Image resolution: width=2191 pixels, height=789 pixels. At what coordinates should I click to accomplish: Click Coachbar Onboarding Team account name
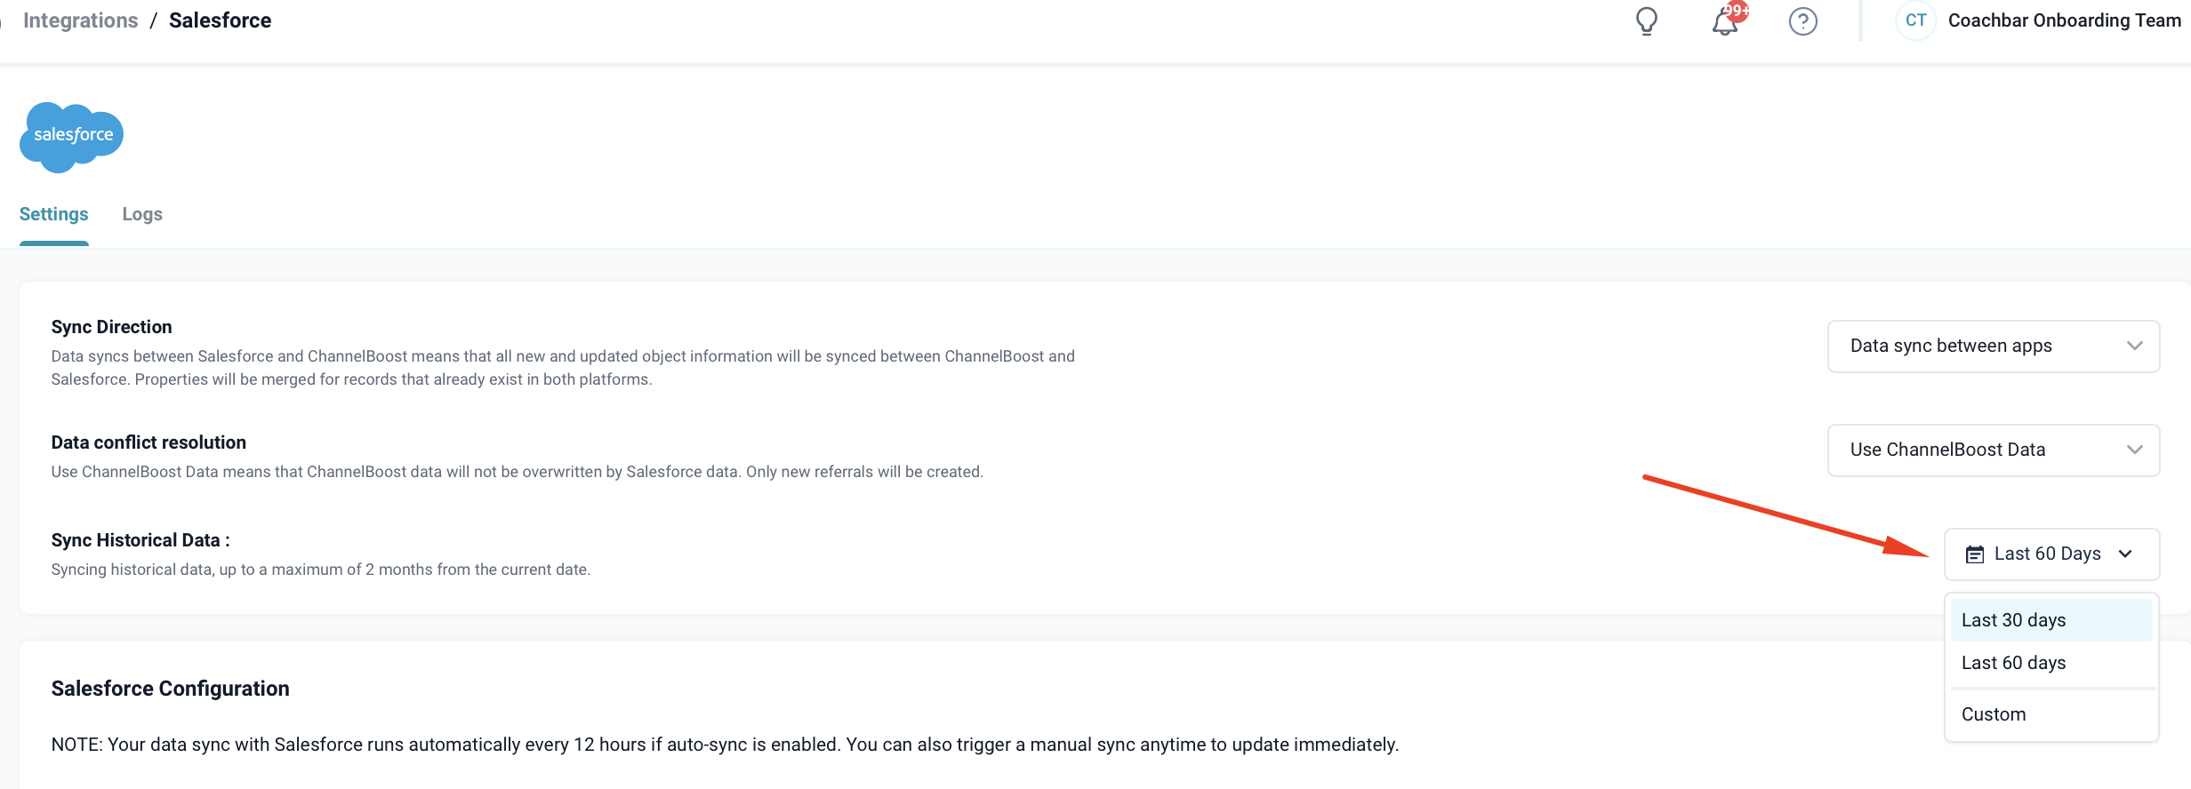point(2064,20)
